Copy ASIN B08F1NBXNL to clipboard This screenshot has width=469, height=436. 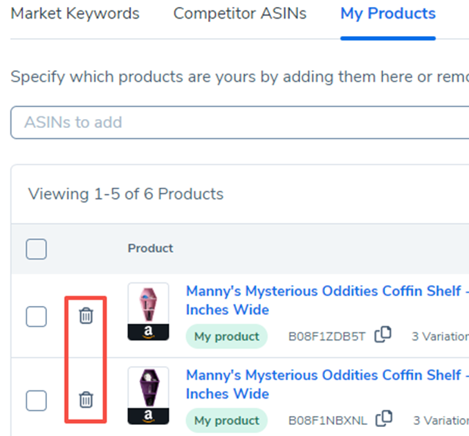383,419
